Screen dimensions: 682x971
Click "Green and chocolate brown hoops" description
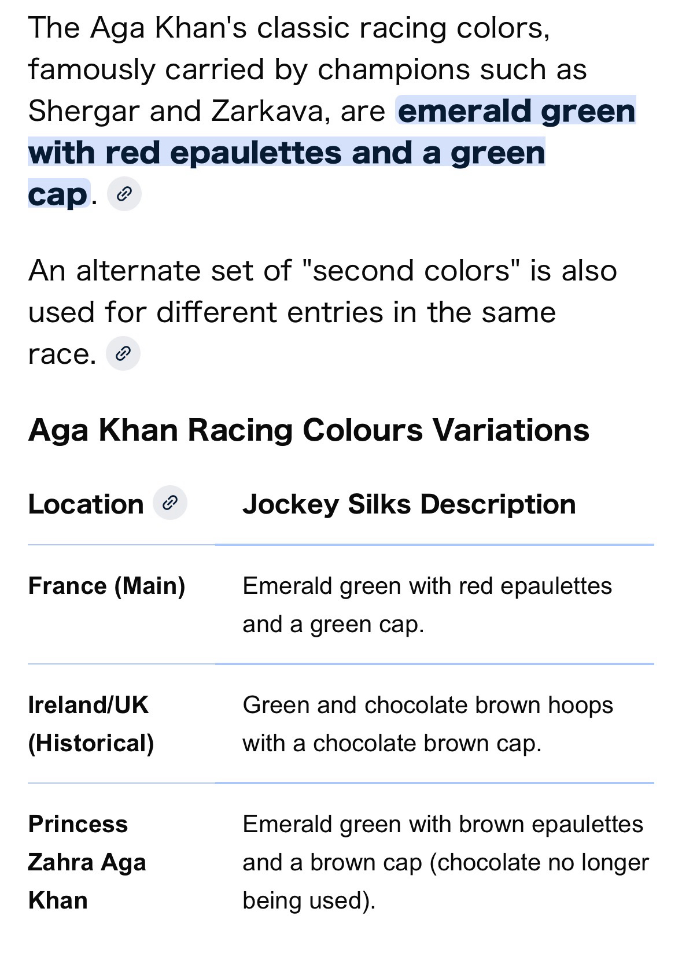point(427,705)
